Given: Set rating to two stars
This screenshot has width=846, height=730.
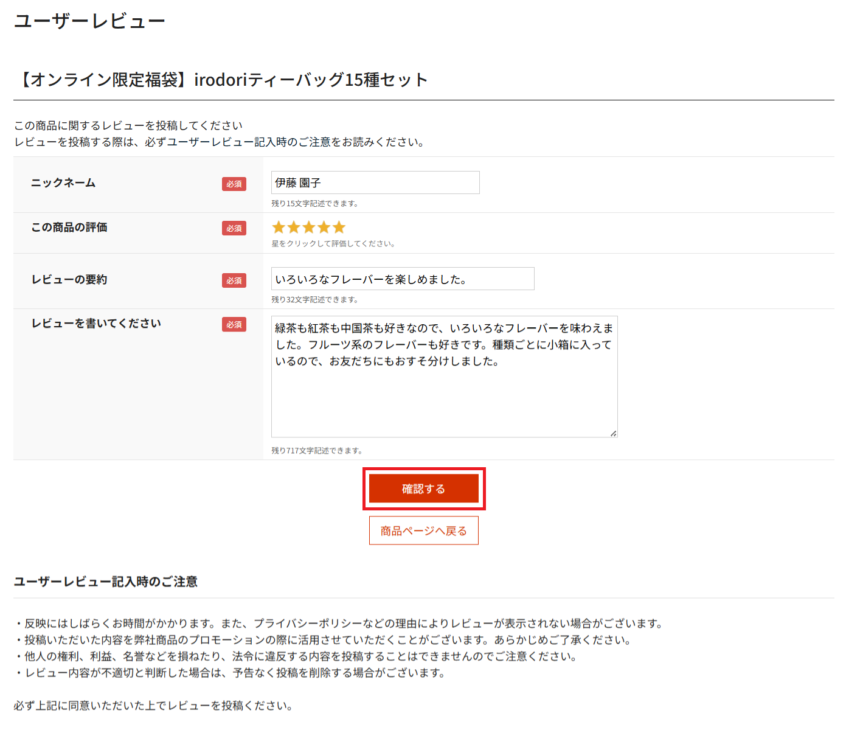Looking at the screenshot, I should point(294,228).
